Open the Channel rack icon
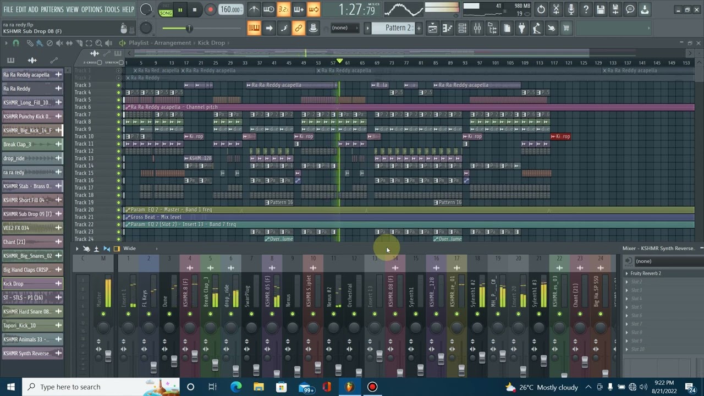The width and height of the screenshot is (704, 396). (x=463, y=28)
